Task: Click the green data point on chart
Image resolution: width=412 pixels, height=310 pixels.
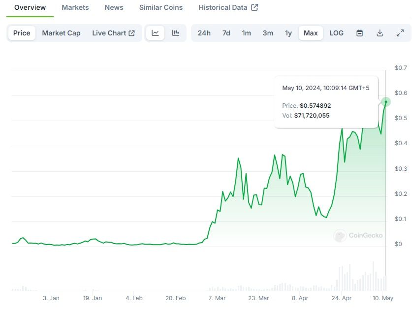Action: (x=386, y=102)
